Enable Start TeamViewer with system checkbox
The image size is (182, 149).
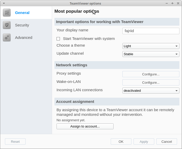(x=58, y=39)
